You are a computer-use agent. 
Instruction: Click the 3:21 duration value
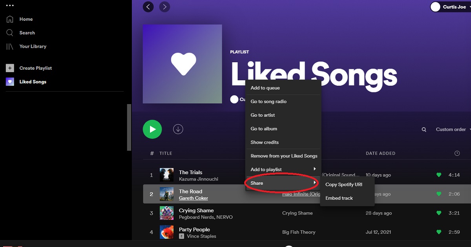point(454,213)
